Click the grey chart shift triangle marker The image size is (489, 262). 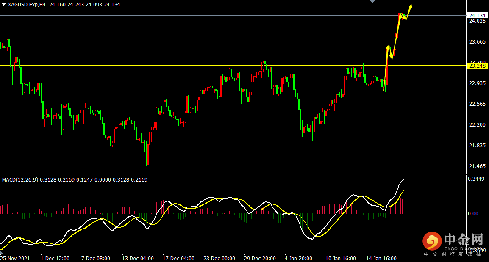pyautogui.click(x=372, y=2)
